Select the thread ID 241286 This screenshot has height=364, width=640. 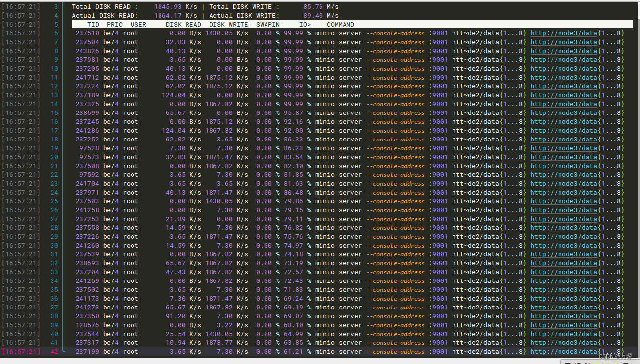point(87,131)
